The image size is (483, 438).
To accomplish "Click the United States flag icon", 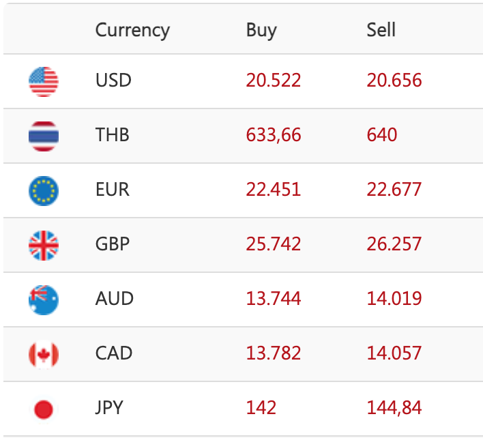I will click(44, 81).
